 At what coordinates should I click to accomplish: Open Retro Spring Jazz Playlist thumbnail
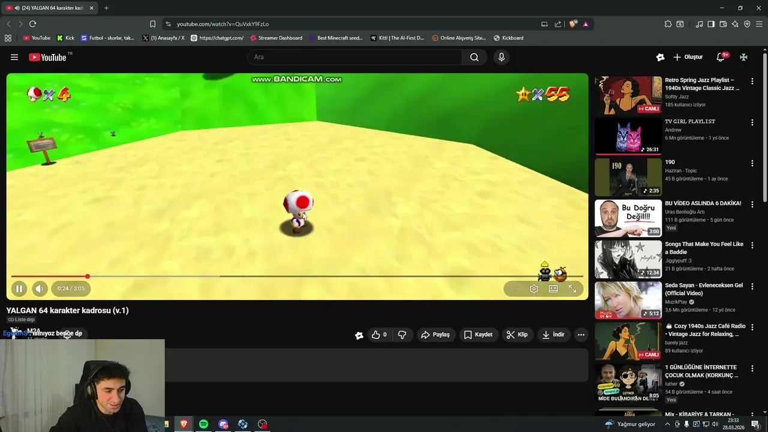coord(628,95)
